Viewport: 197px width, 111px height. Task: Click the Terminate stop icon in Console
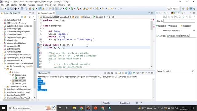tap(105, 73)
